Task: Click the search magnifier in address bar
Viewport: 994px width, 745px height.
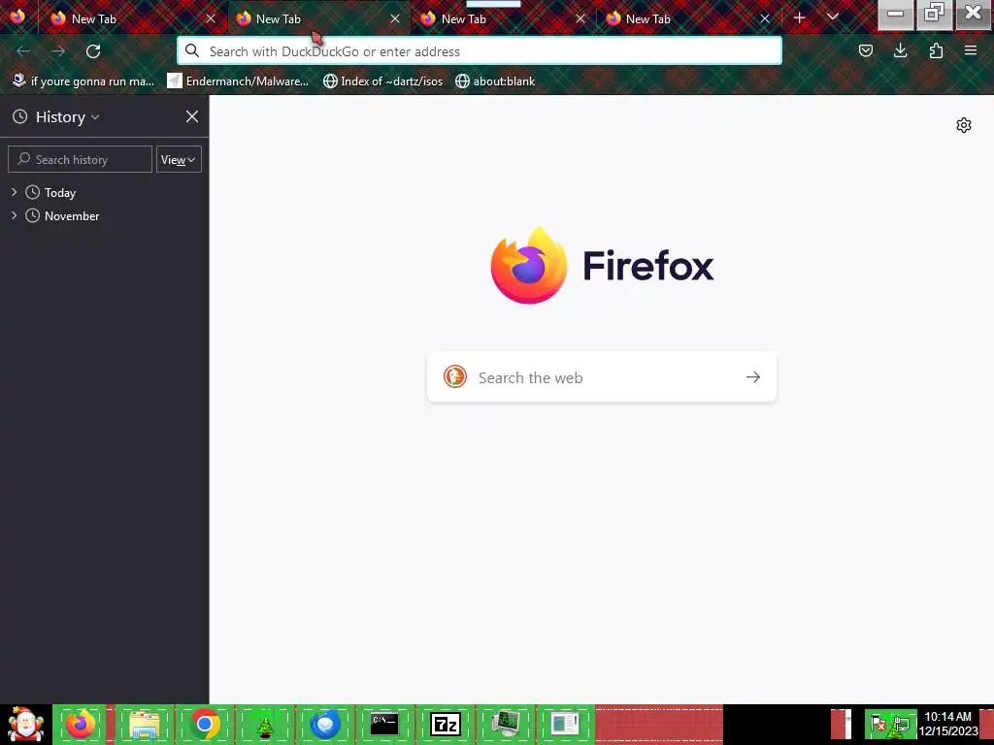Action: pyautogui.click(x=192, y=50)
